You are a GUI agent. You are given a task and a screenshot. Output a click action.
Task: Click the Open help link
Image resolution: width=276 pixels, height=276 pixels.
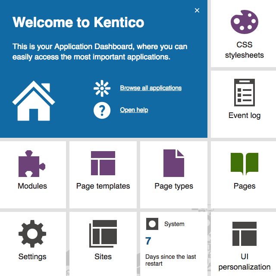pos(134,110)
